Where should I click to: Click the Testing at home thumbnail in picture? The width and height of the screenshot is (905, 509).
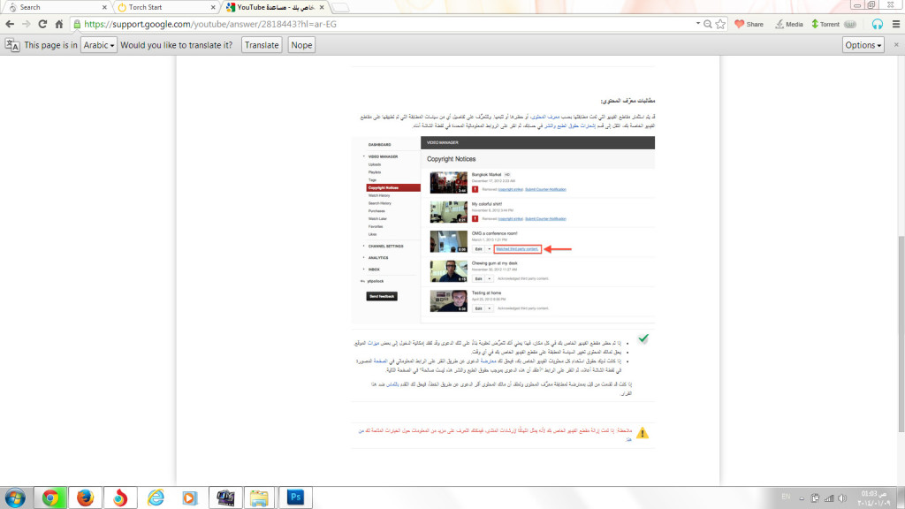(x=448, y=300)
